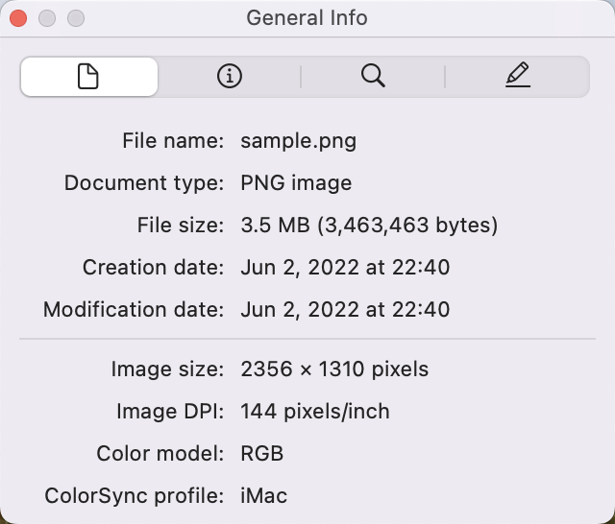Click the 'PNG image' document type value
615x524 pixels.
tap(296, 183)
